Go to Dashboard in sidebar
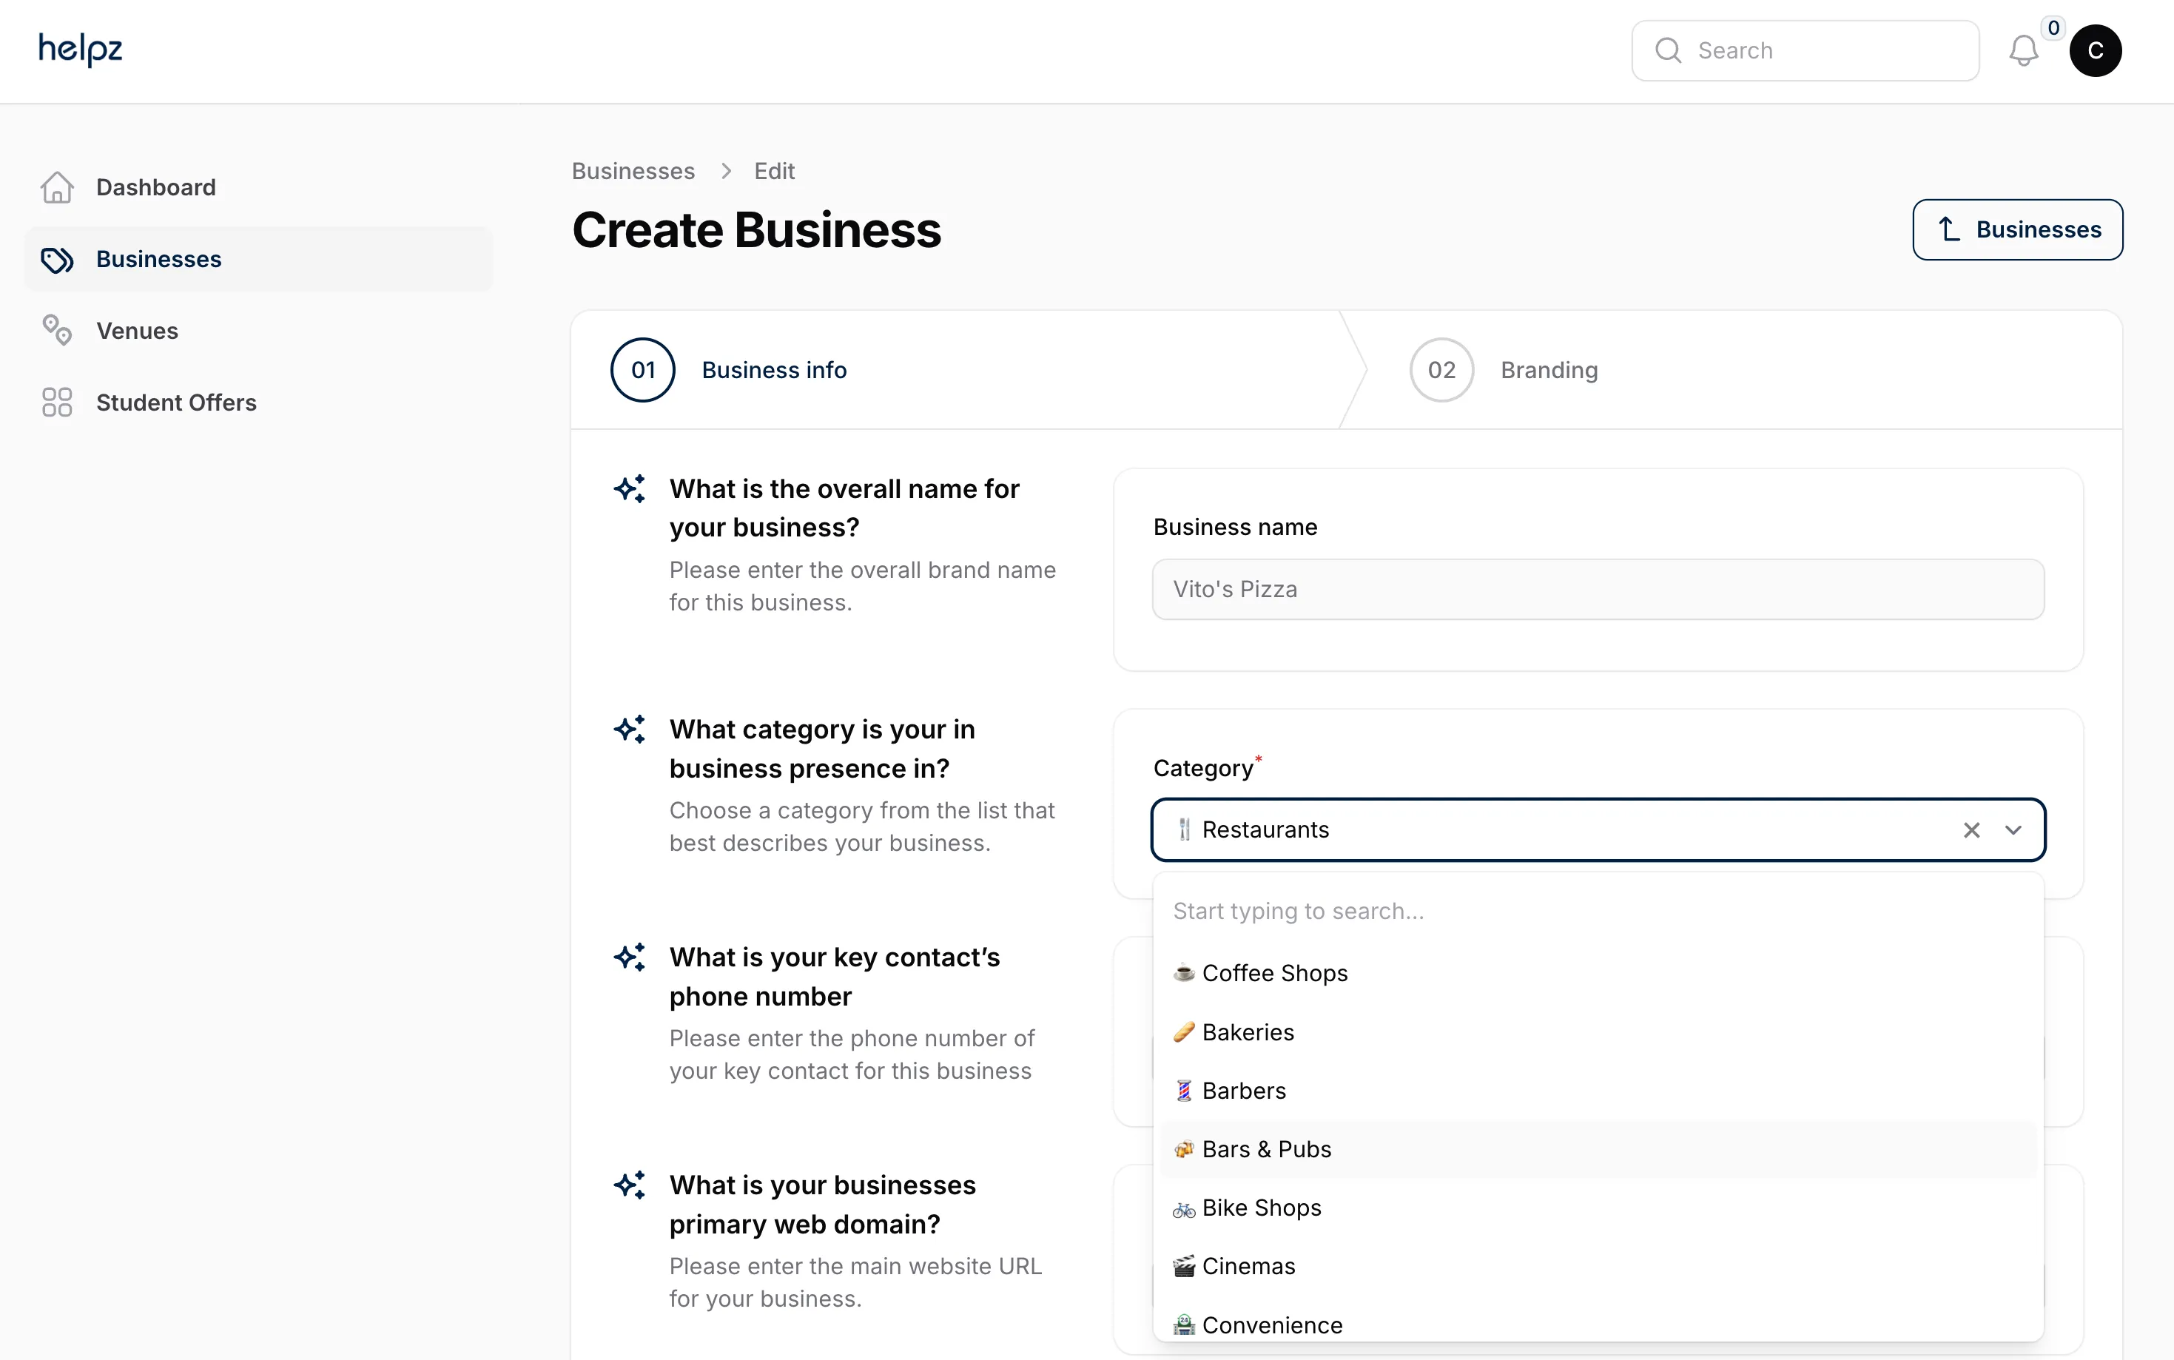The height and width of the screenshot is (1360, 2174). [x=258, y=187]
